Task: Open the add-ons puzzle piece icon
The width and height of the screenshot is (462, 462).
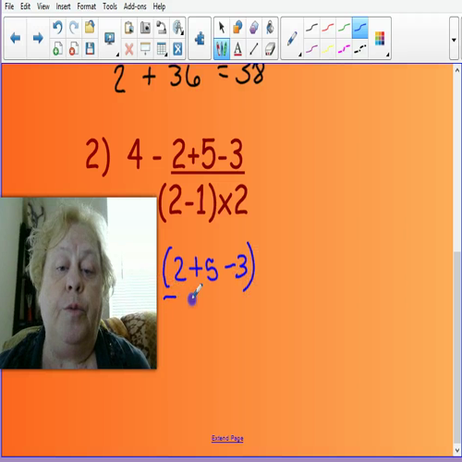Action: tap(200, 39)
